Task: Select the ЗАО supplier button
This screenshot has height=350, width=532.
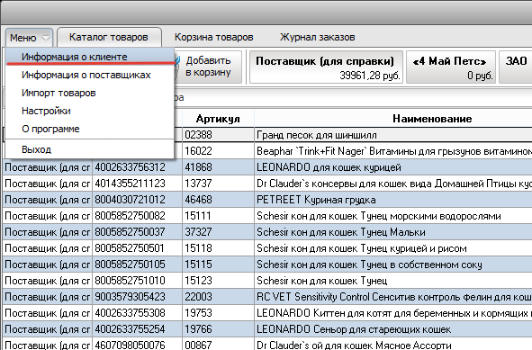Action: [516, 67]
